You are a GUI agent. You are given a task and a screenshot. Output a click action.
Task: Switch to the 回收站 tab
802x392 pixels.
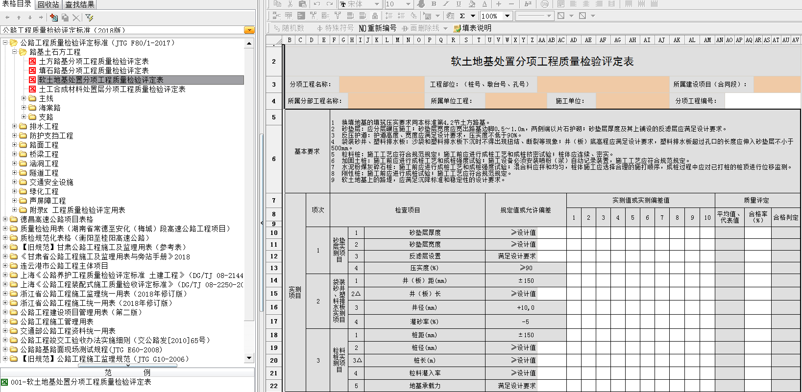[x=49, y=4]
